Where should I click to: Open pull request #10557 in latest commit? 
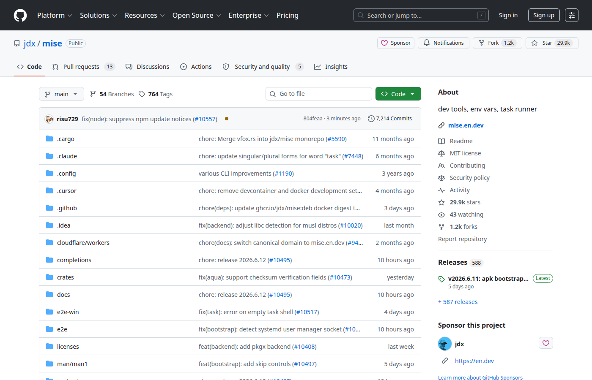(x=205, y=119)
